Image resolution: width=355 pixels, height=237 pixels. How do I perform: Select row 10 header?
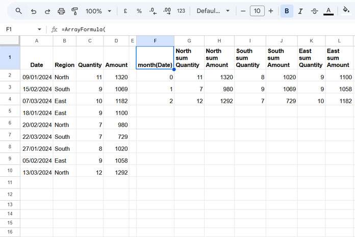tap(10, 171)
